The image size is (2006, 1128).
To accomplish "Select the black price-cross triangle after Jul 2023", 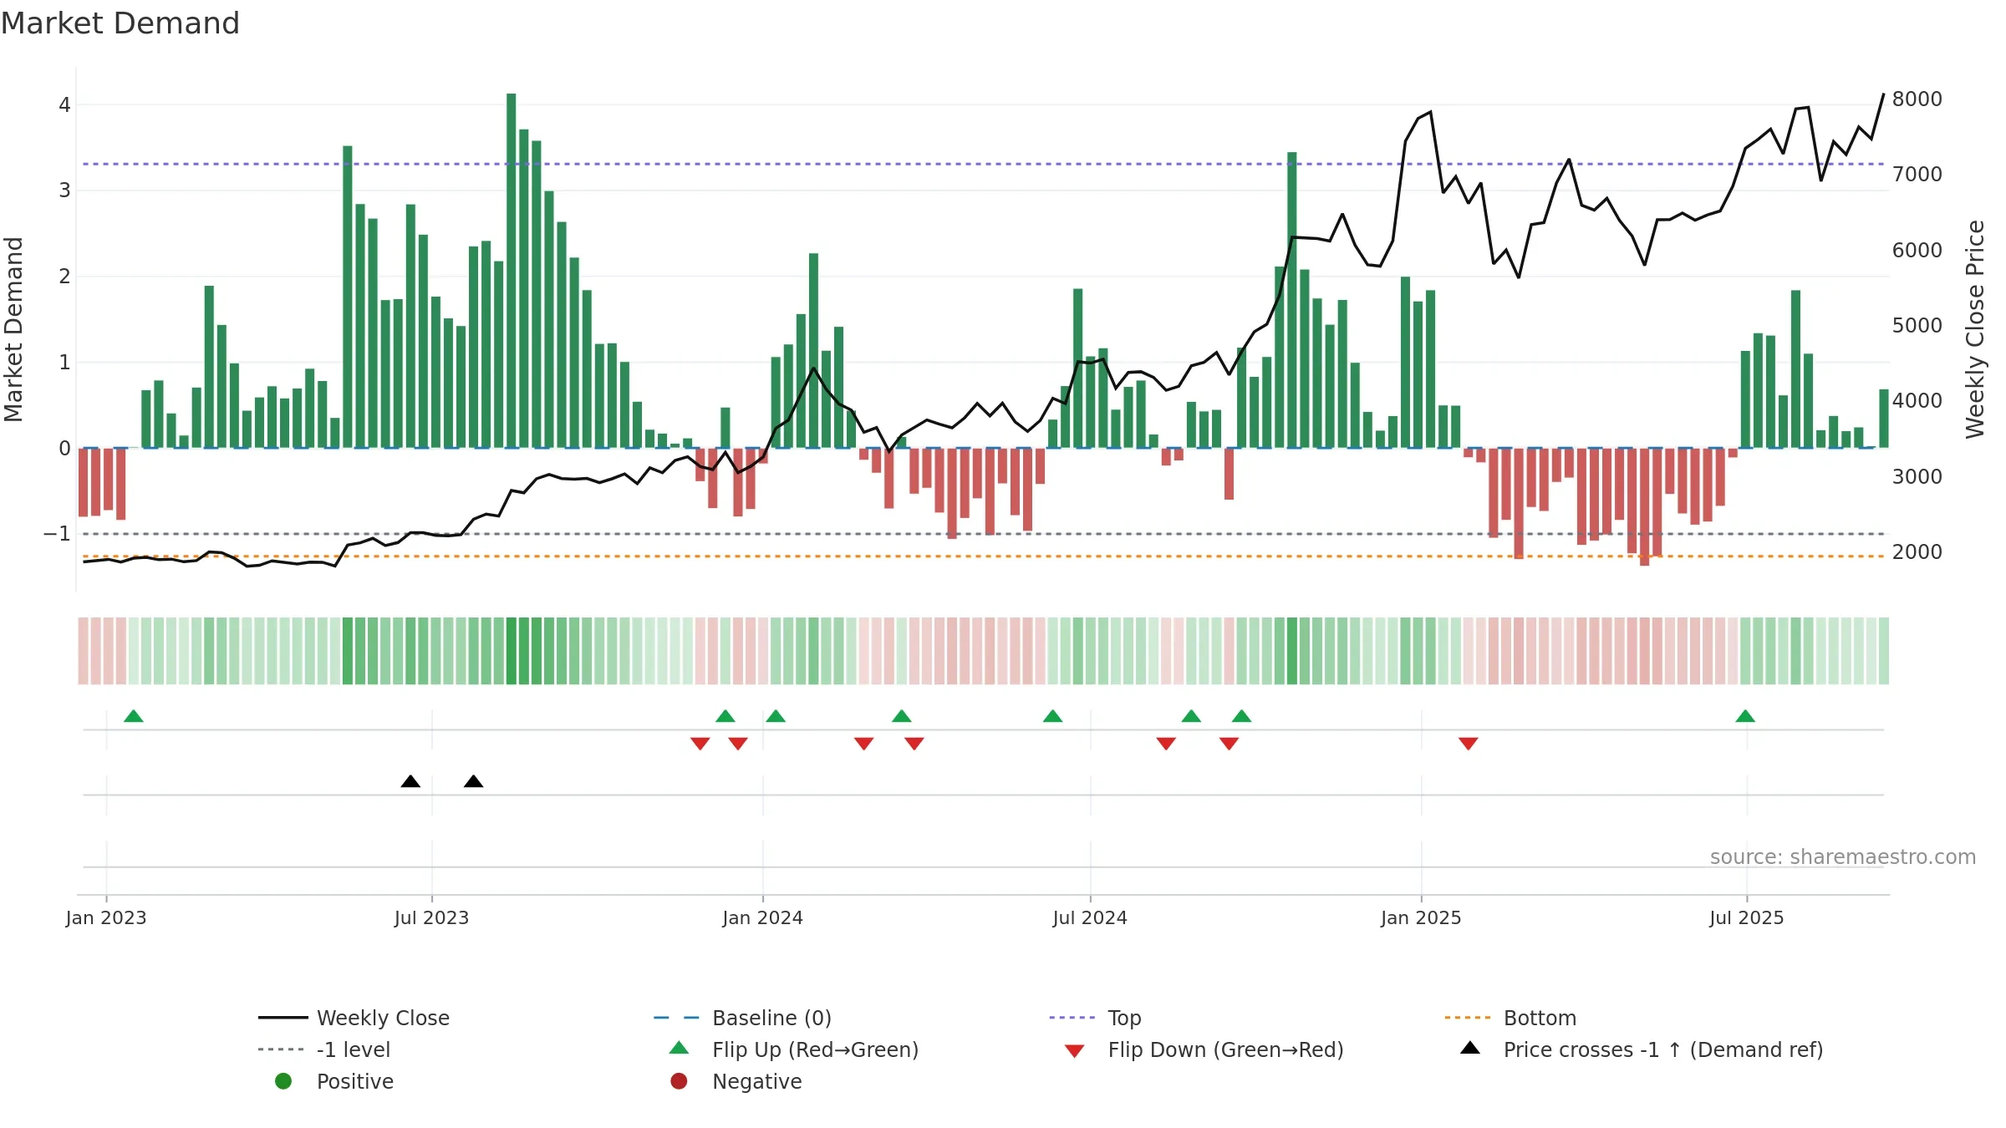I will (474, 781).
